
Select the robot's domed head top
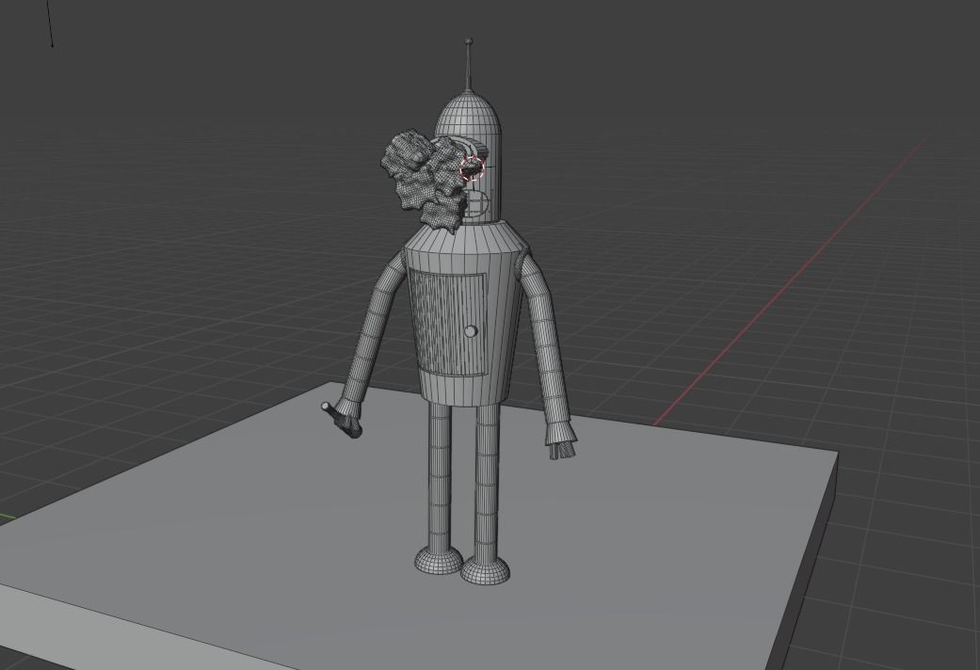pos(469,113)
